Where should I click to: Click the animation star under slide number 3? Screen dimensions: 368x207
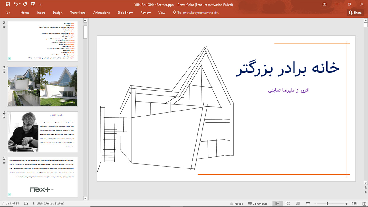[x=4, y=72]
